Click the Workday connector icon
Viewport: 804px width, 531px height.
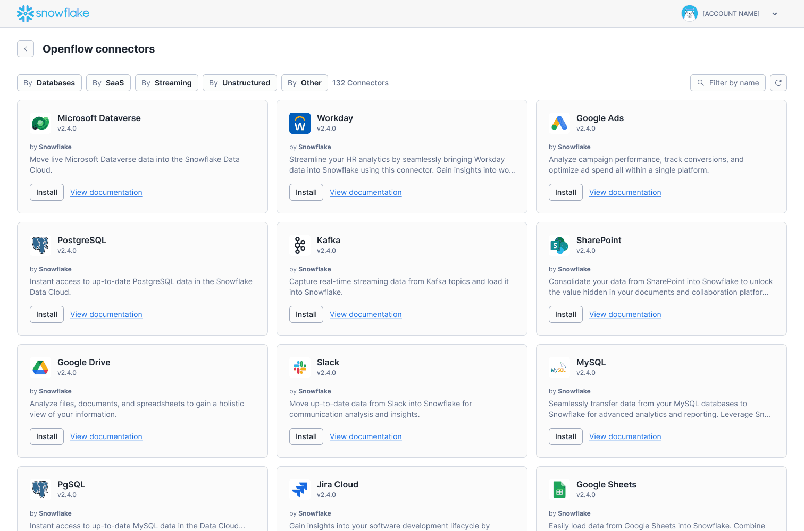(x=300, y=123)
